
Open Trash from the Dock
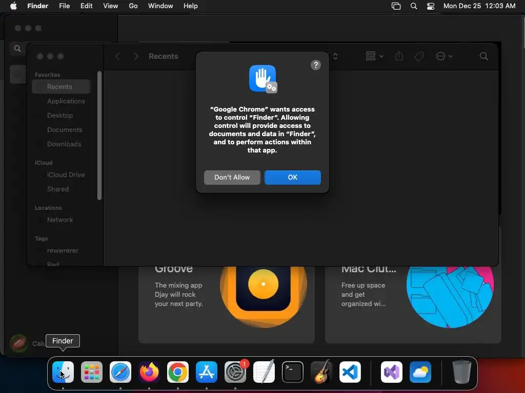pos(462,372)
